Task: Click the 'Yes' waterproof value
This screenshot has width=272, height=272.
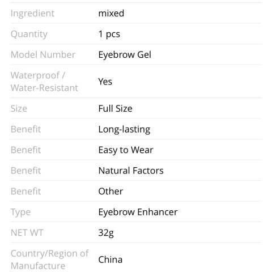Action: 105,82
